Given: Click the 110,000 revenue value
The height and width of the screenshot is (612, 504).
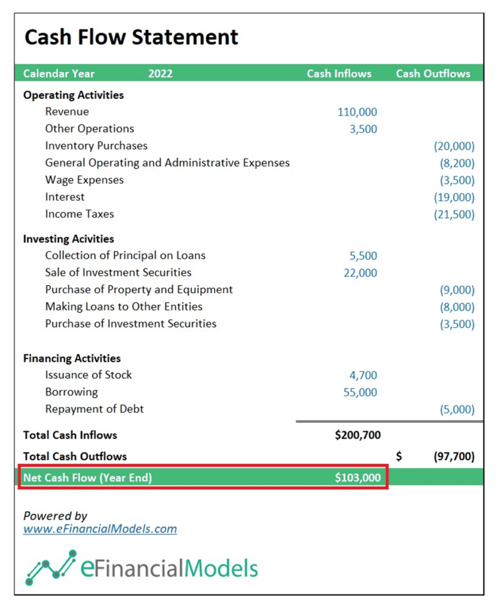Looking at the screenshot, I should tap(357, 112).
